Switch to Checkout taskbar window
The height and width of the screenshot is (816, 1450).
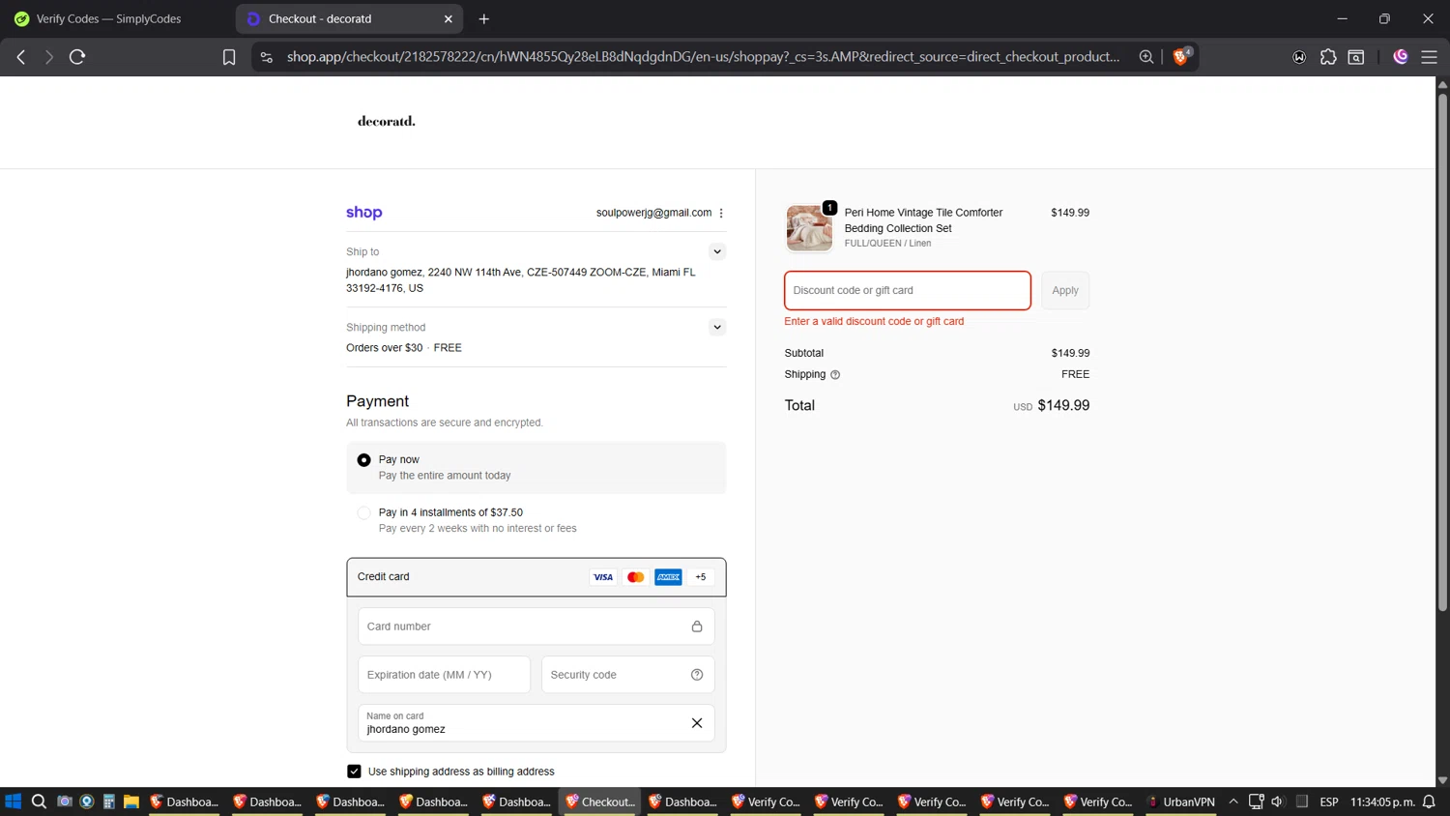click(x=600, y=801)
